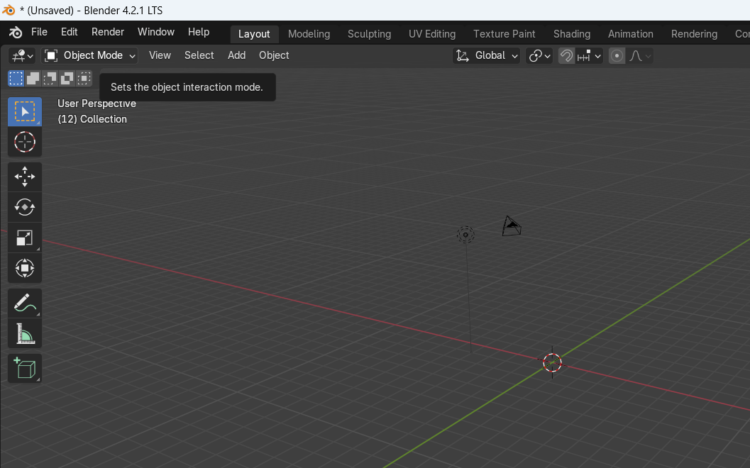Image resolution: width=750 pixels, height=468 pixels.
Task: Select the Scale tool
Action: [x=25, y=238]
